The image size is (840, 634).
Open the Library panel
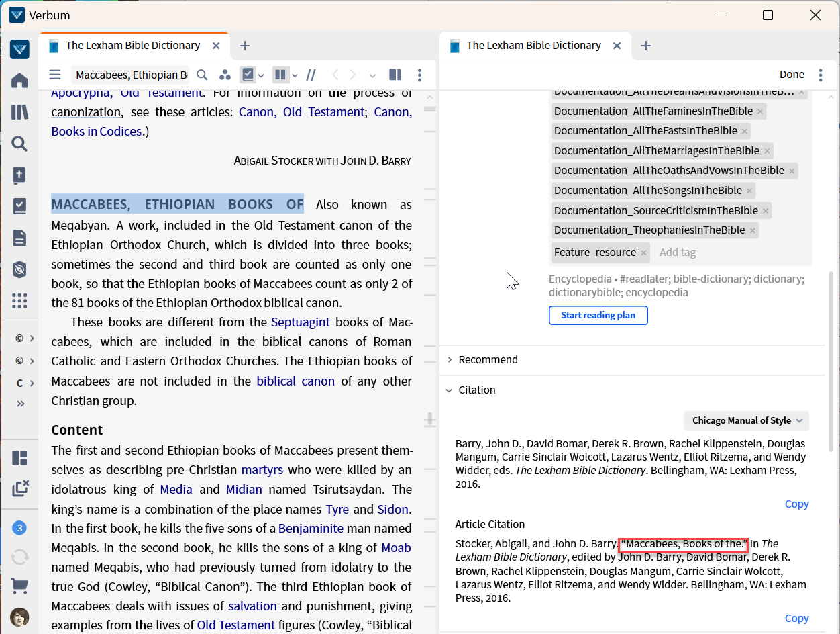point(19,112)
